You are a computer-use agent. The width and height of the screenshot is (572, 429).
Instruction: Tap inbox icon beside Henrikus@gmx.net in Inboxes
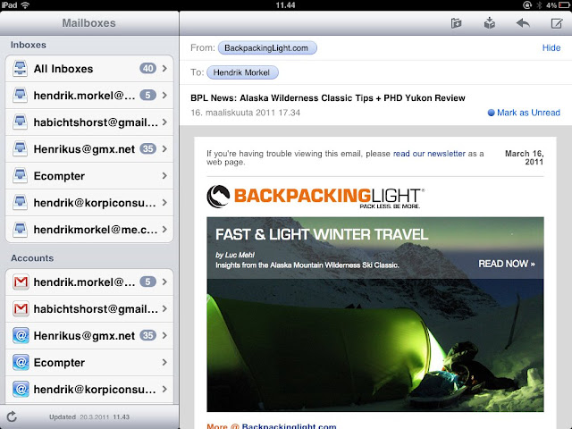20,149
